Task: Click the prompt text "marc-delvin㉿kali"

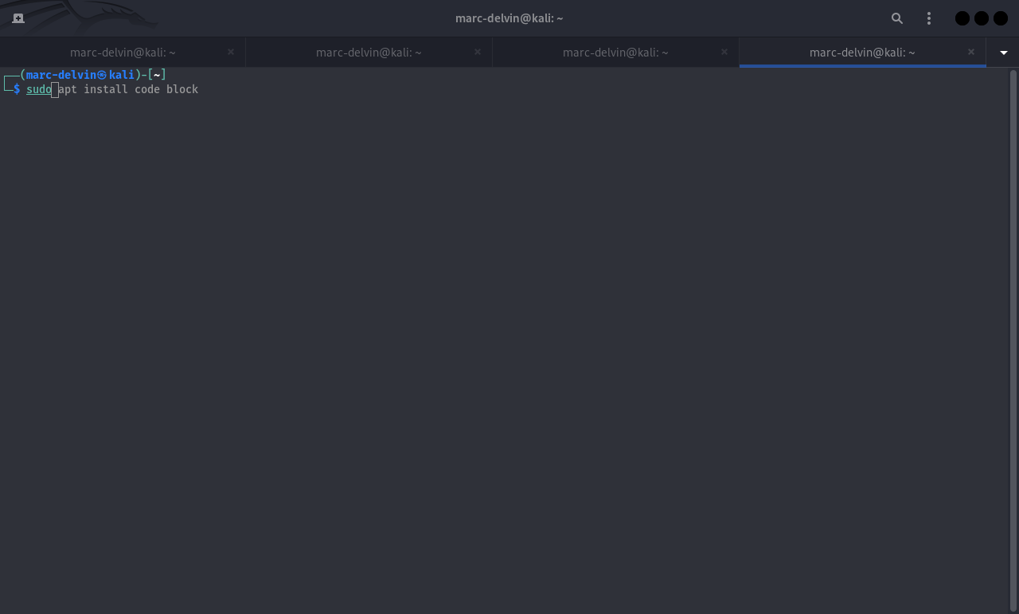Action: (x=80, y=75)
